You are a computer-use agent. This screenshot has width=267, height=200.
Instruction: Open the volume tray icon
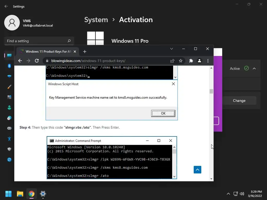point(242,194)
